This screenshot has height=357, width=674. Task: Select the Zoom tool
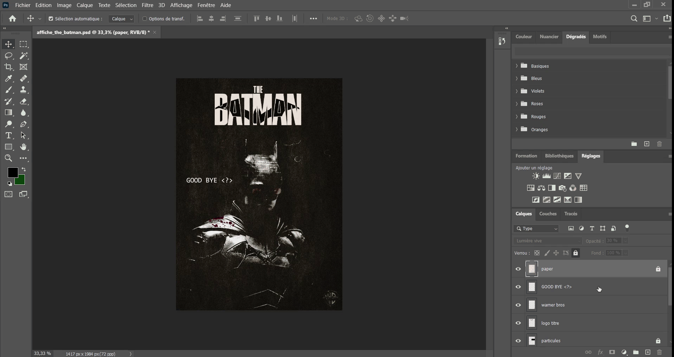point(9,159)
